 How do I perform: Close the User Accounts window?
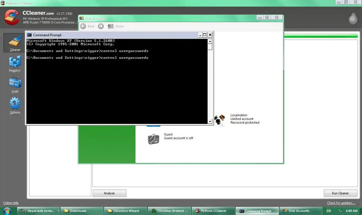click(277, 17)
